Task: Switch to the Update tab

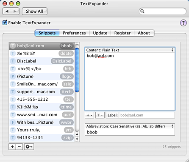Action: [100, 33]
